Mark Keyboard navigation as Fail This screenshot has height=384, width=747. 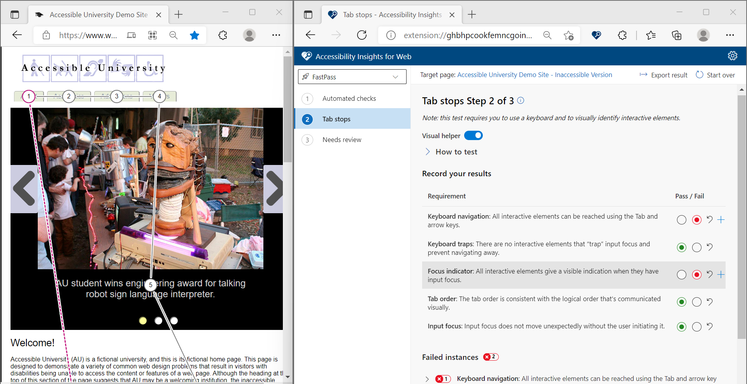697,220
